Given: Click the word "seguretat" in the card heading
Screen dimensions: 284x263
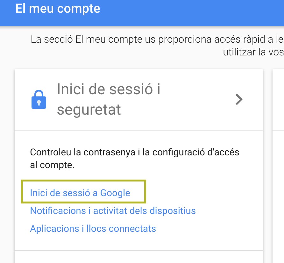Looking at the screenshot, I should (x=89, y=110).
